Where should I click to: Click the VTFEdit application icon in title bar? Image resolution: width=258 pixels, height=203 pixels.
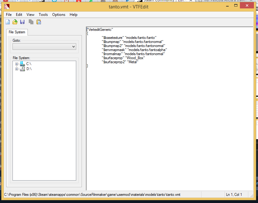(x=7, y=7)
